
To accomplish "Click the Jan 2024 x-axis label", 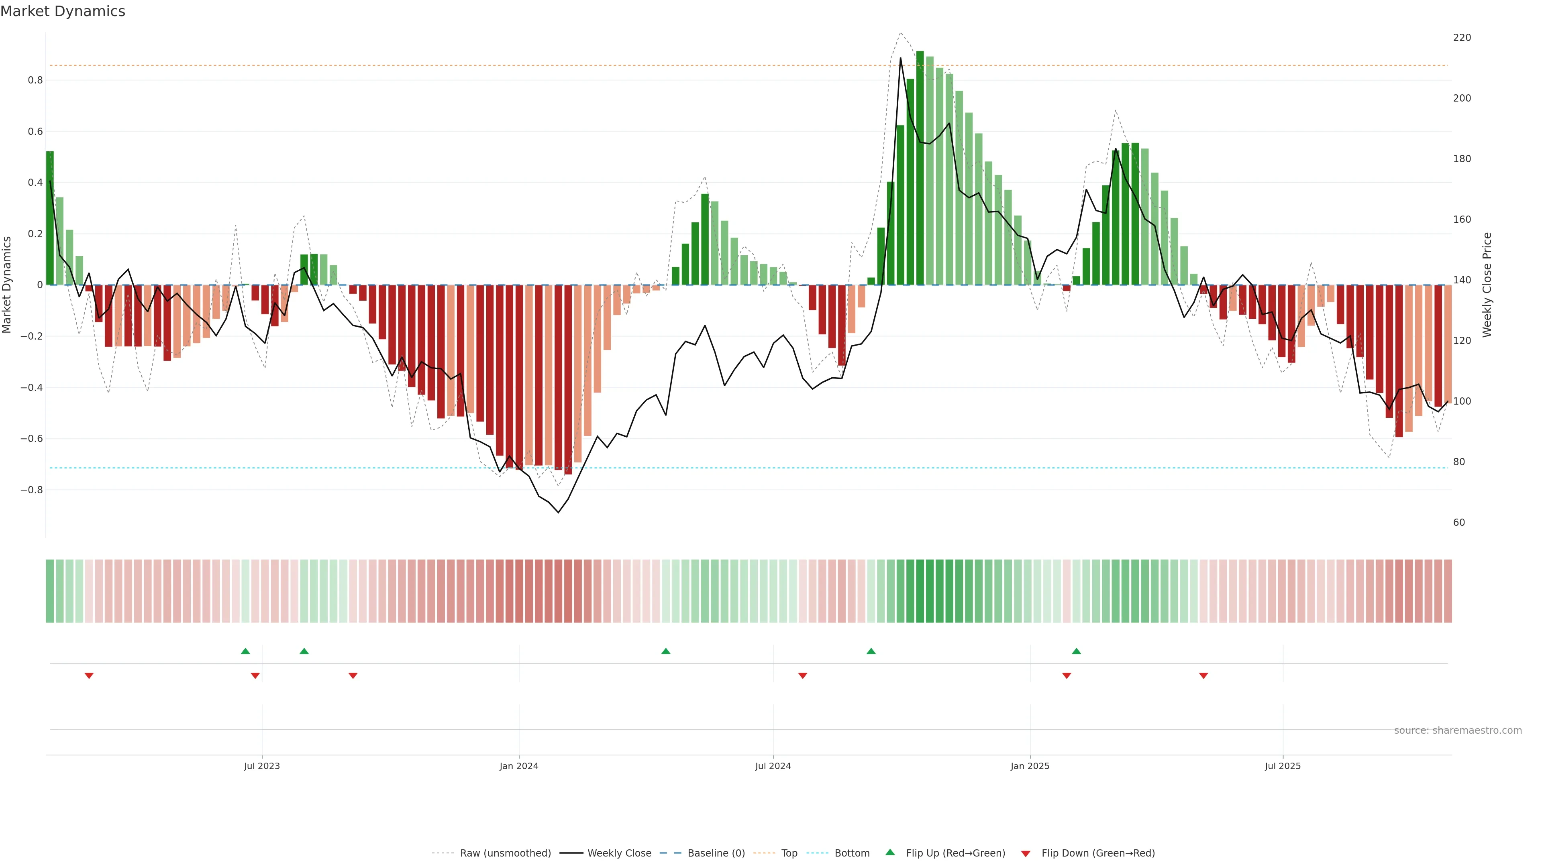I will click(519, 766).
